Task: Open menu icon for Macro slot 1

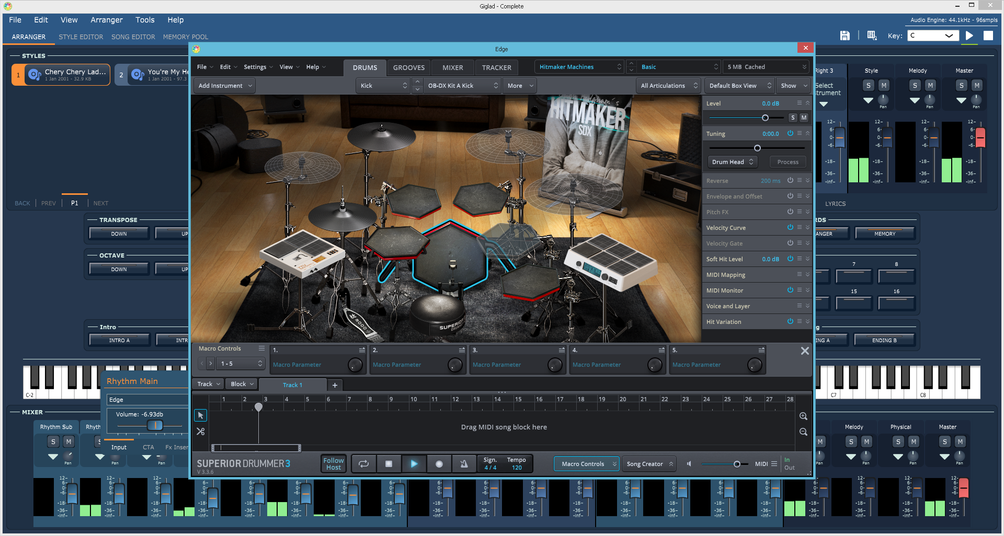Action: (x=362, y=350)
